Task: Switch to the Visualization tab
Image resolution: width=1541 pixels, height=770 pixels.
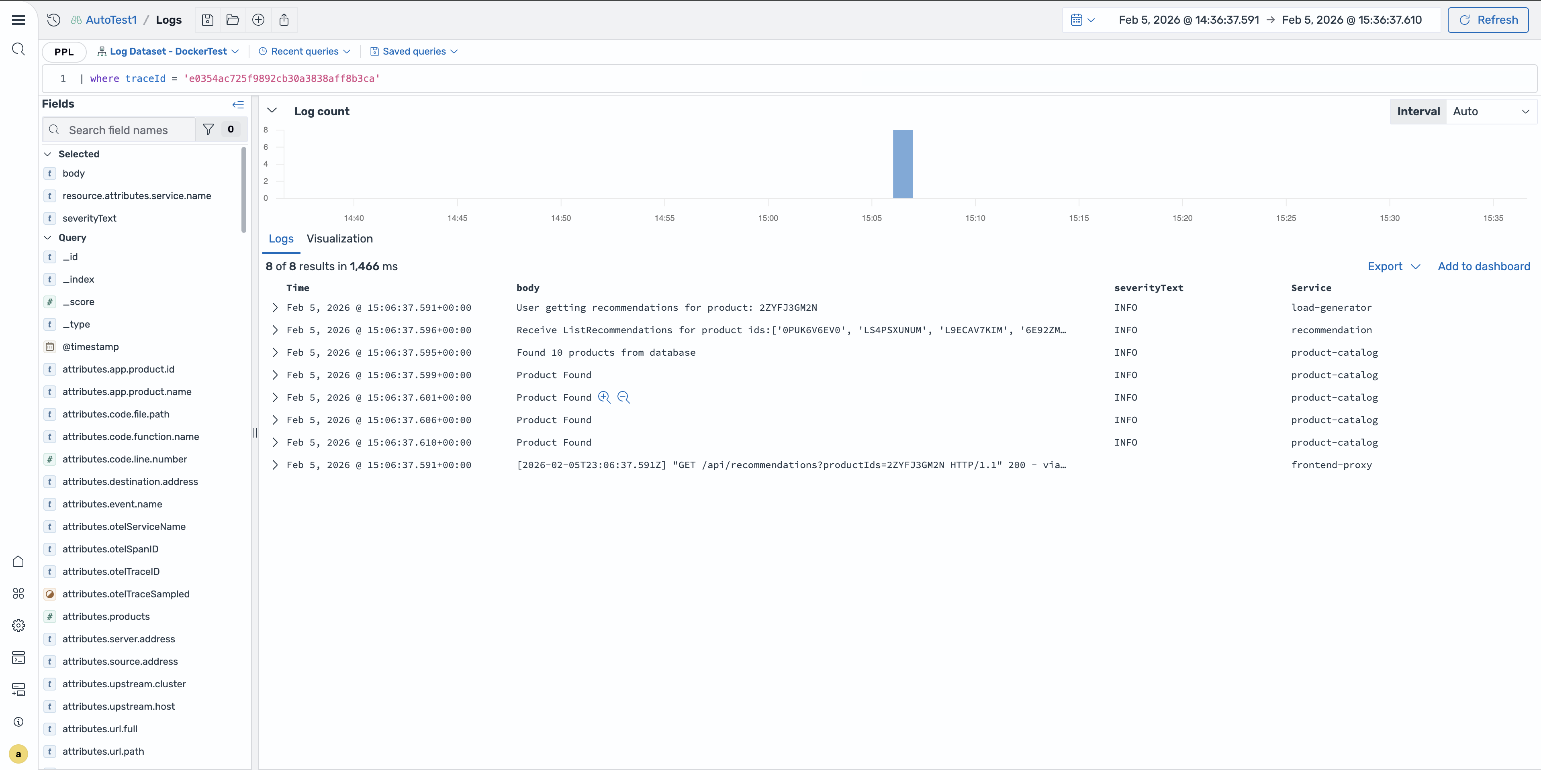Action: (339, 238)
